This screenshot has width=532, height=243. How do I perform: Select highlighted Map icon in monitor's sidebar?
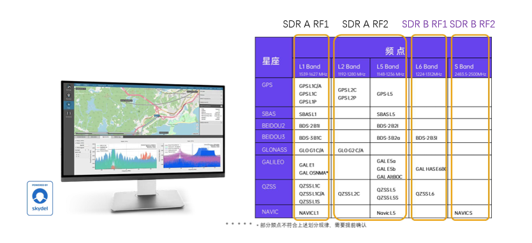68,105
